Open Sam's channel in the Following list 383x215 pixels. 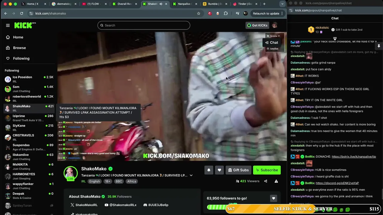click(29, 89)
